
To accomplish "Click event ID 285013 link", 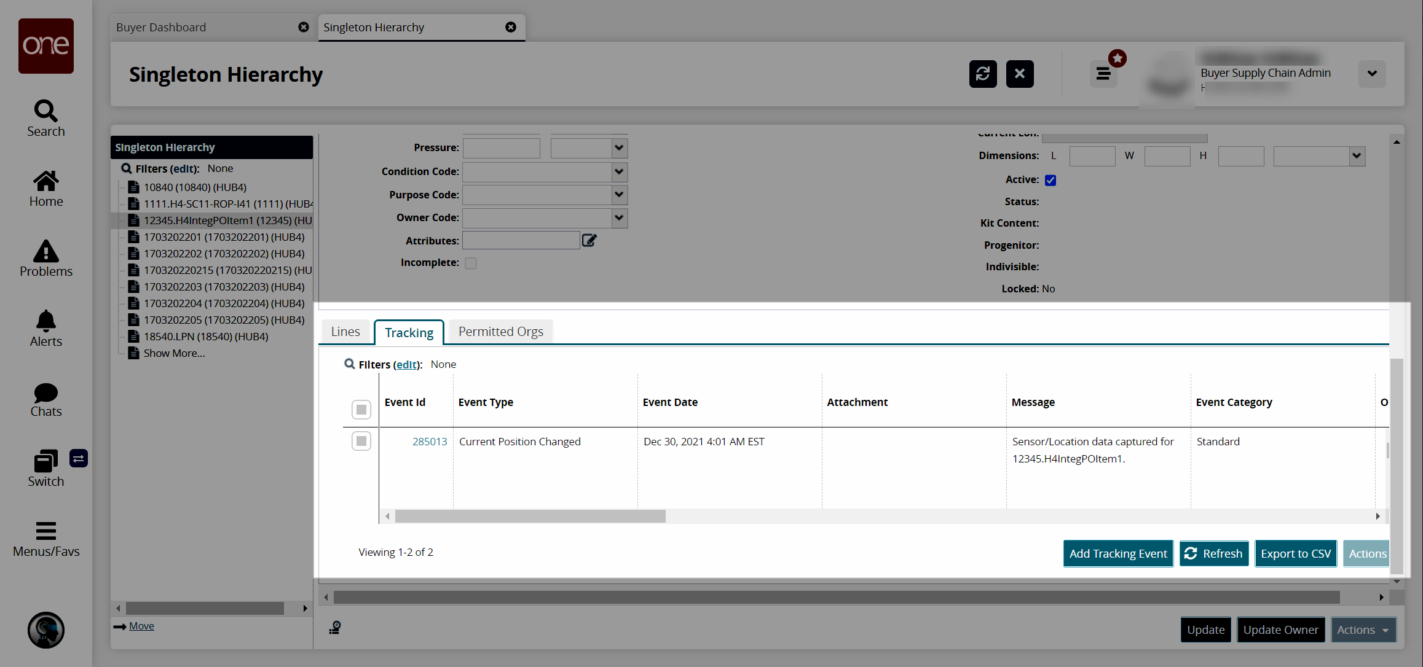I will pos(428,442).
